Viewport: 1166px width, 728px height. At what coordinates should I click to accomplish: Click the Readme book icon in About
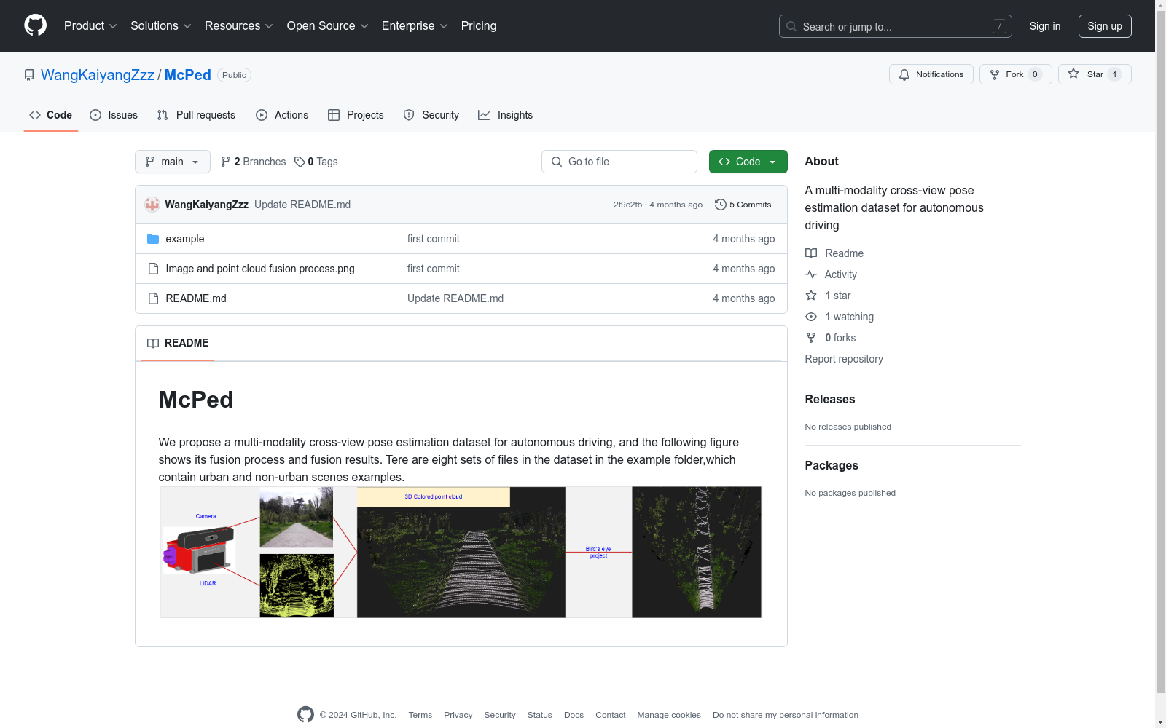(x=811, y=253)
